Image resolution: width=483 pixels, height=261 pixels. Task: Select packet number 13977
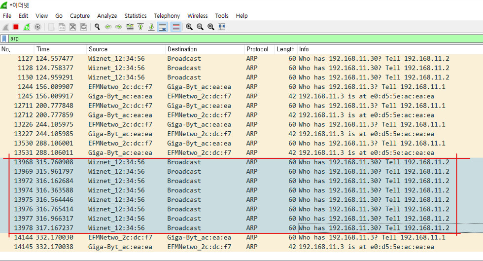[x=241, y=219]
